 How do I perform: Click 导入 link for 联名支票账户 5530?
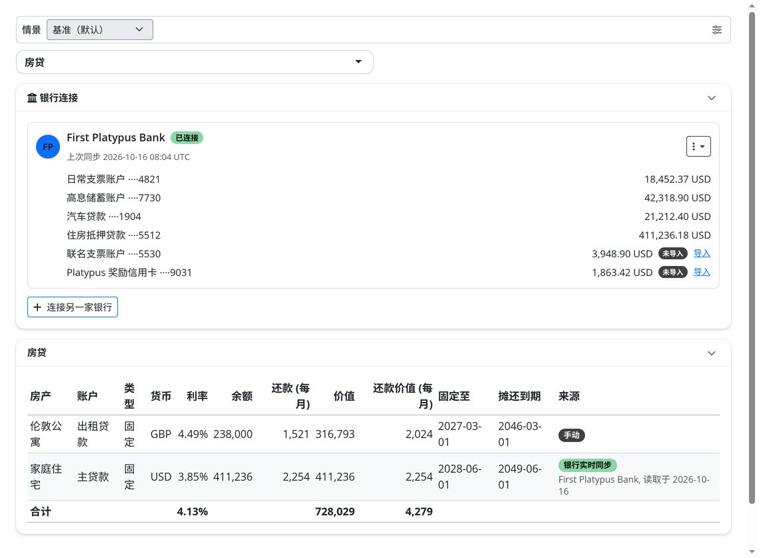702,253
